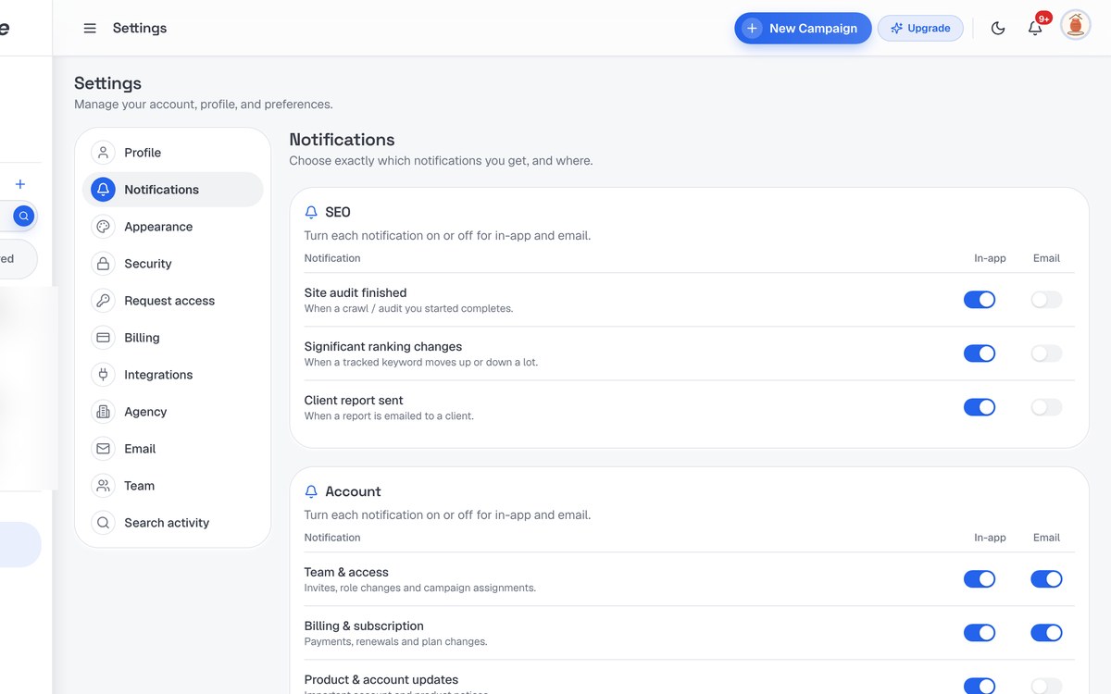The height and width of the screenshot is (694, 1111).
Task: Click the Upgrade button
Action: click(x=920, y=28)
